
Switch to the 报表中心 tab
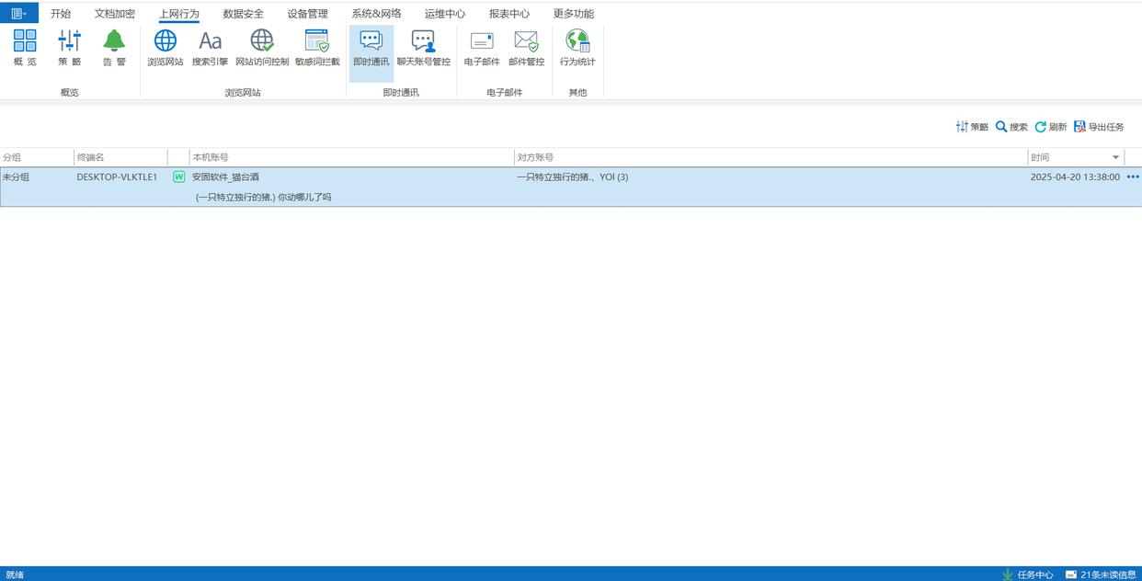508,14
